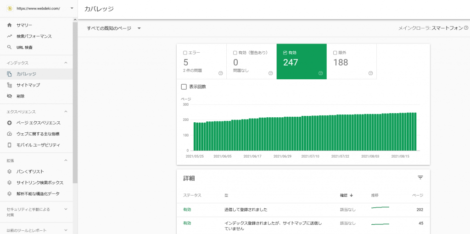Screen dimensions: 470x234
Task: Collapse the インデックス sidebar section
Action: click(65, 63)
